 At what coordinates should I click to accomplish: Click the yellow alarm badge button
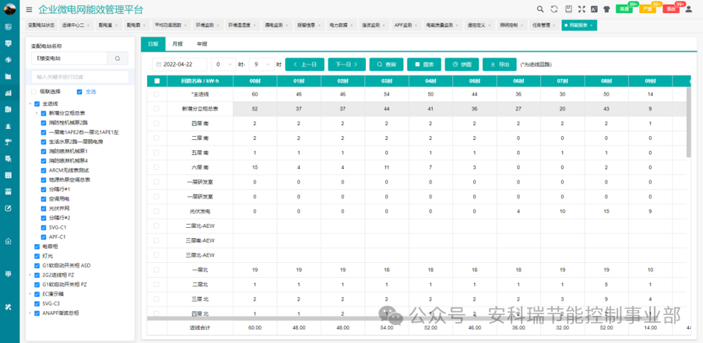click(648, 9)
